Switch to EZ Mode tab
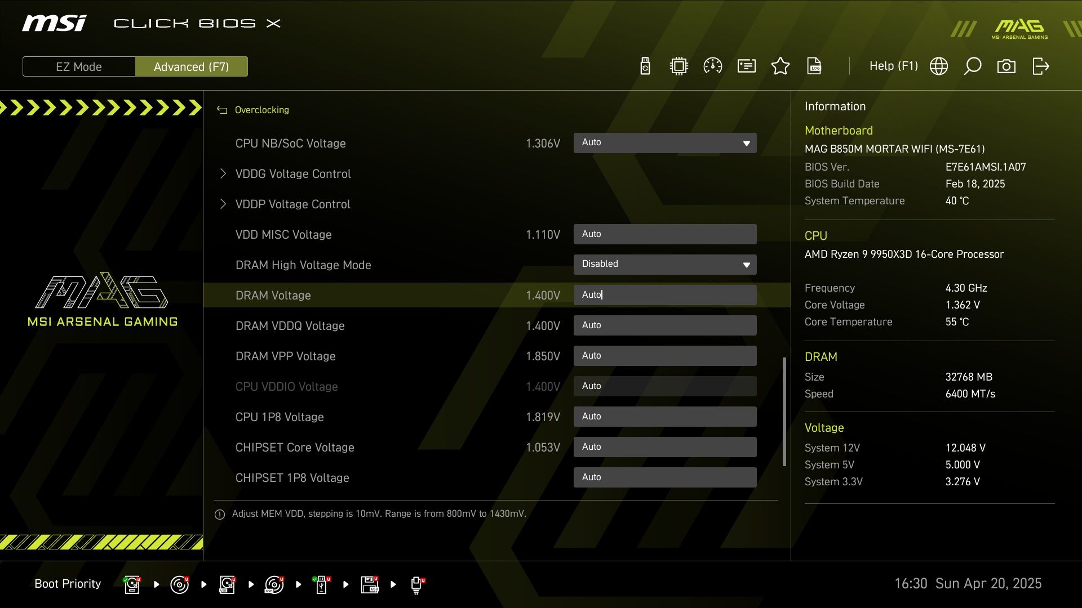 79,66
